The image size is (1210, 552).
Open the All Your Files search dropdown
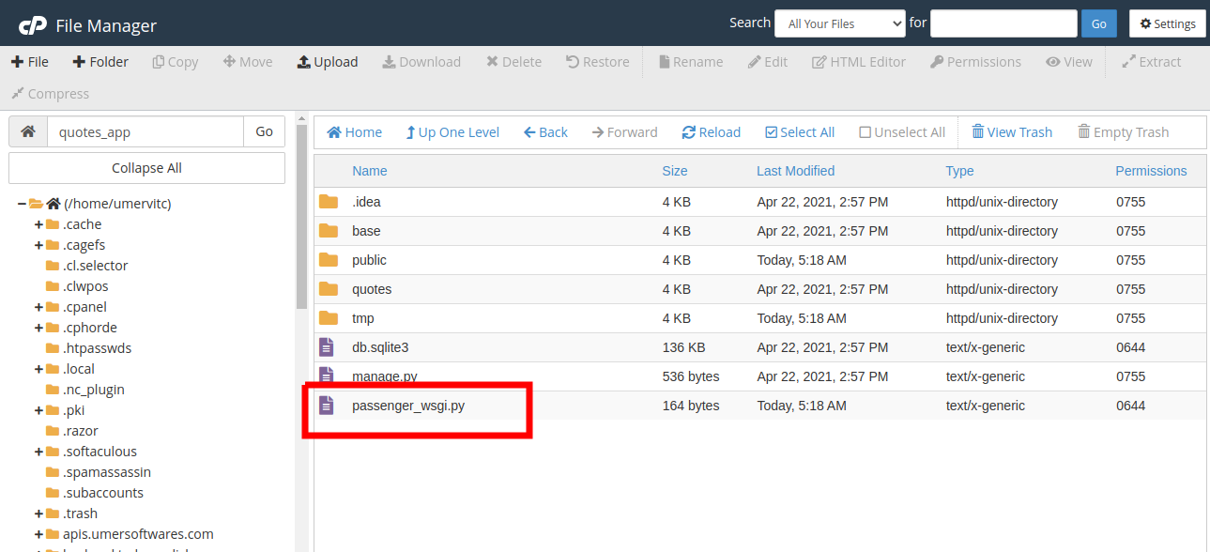coord(839,24)
